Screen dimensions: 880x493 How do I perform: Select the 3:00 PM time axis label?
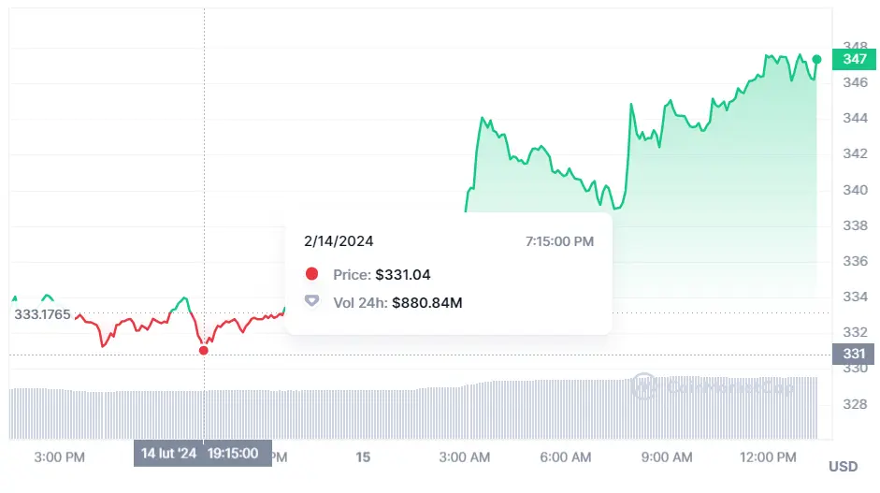click(x=59, y=457)
